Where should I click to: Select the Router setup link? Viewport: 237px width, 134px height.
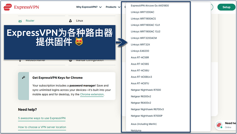pyautogui.click(x=30, y=21)
